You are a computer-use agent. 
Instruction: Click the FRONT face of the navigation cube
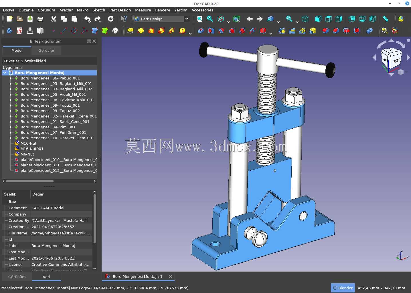click(396, 61)
